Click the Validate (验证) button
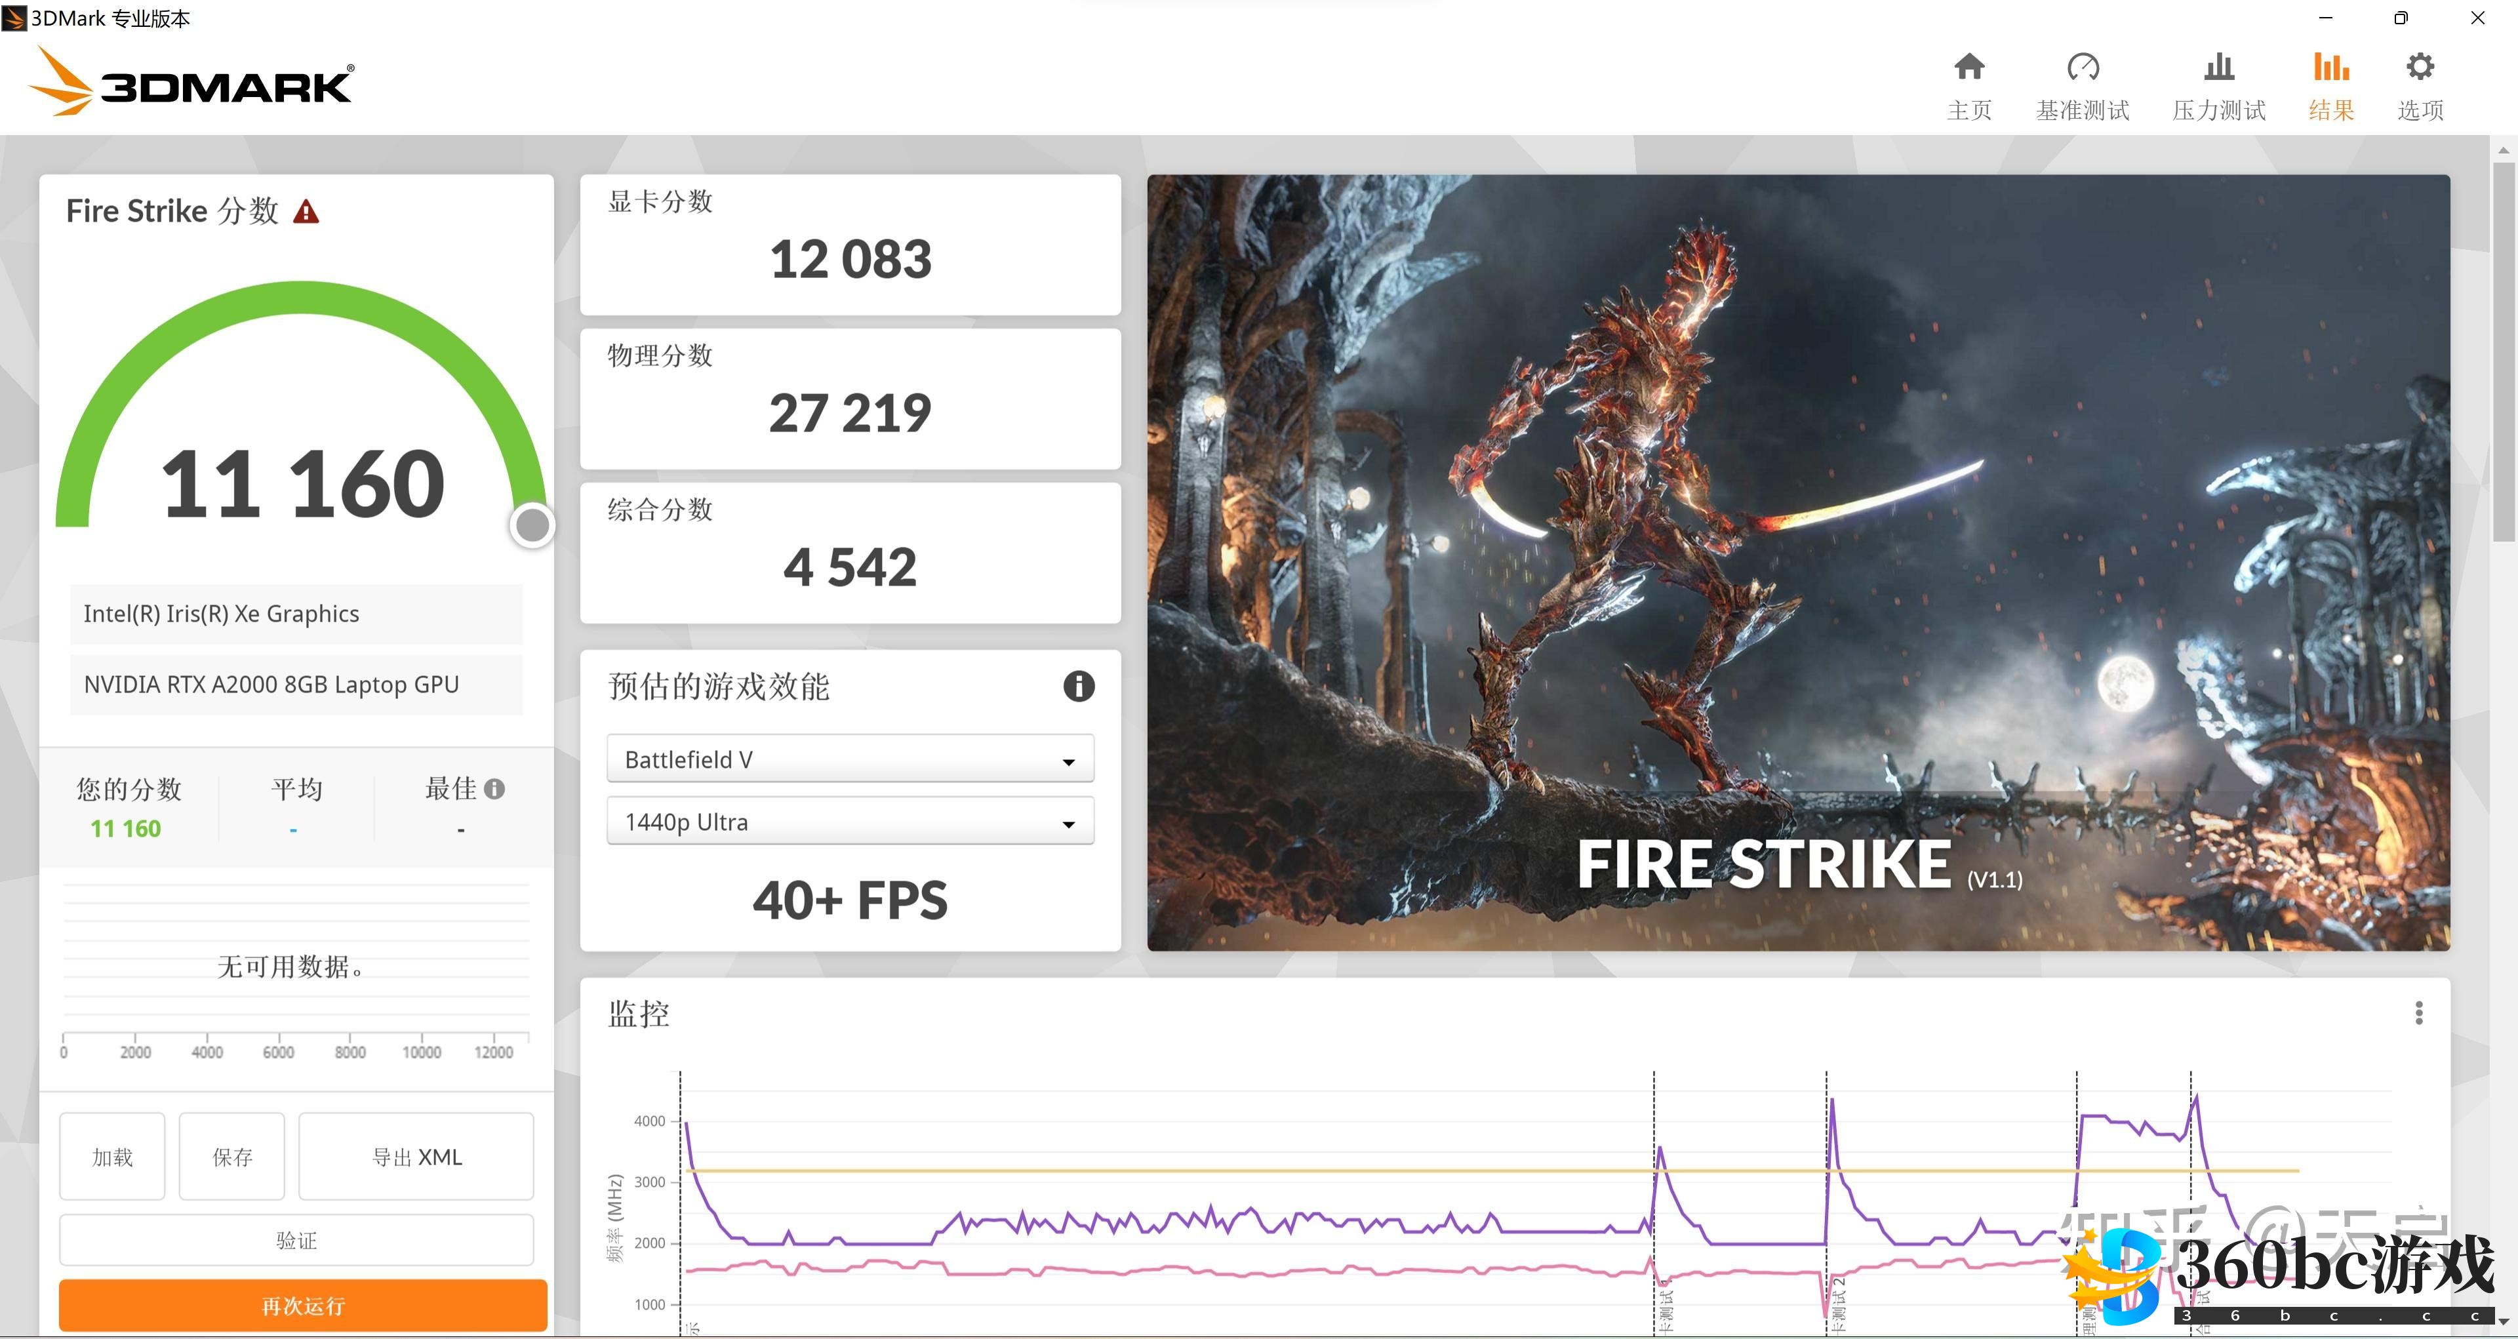Viewport: 2518px width, 1339px height. pyautogui.click(x=296, y=1240)
